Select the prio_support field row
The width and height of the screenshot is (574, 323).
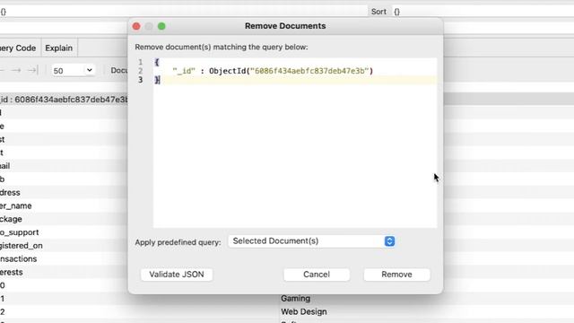click(x=64, y=232)
